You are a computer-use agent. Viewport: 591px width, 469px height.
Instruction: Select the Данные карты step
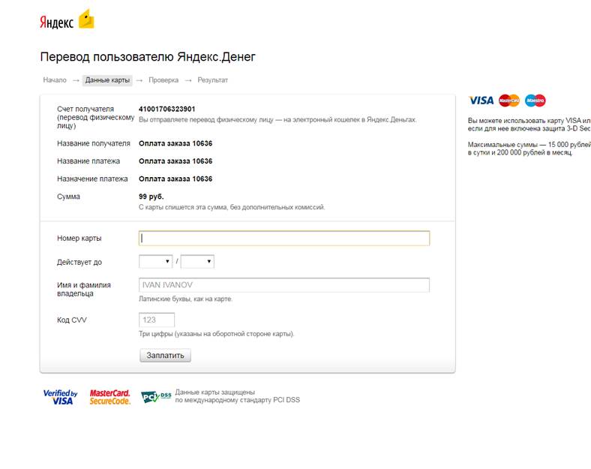pos(107,80)
